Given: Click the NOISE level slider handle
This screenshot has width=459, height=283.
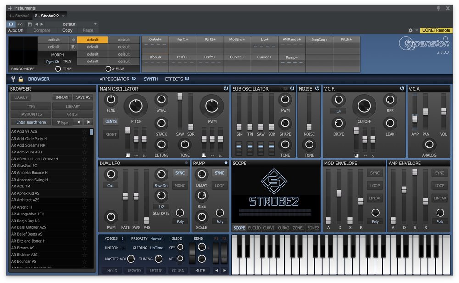Looking at the screenshot, I should tap(309, 126).
